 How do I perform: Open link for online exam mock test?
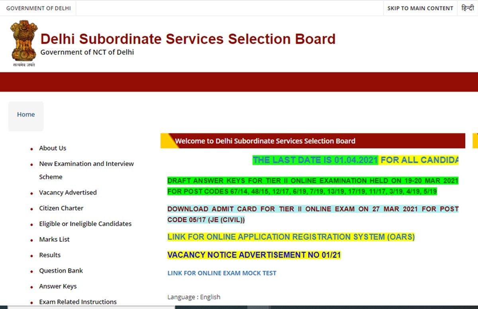coord(221,273)
